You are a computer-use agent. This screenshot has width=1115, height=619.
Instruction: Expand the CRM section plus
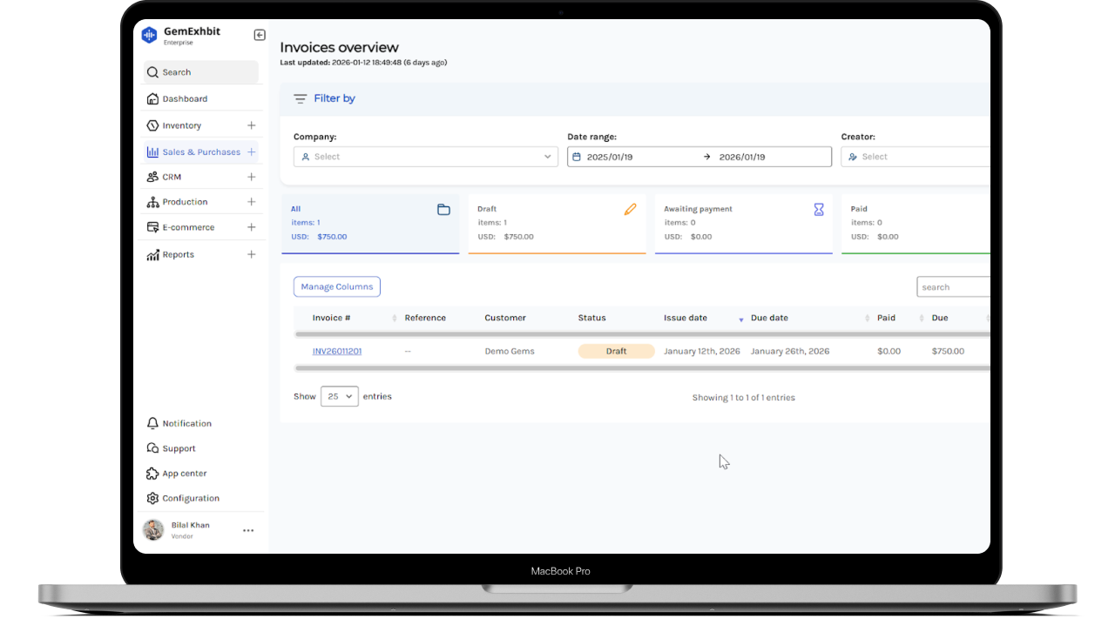point(252,177)
